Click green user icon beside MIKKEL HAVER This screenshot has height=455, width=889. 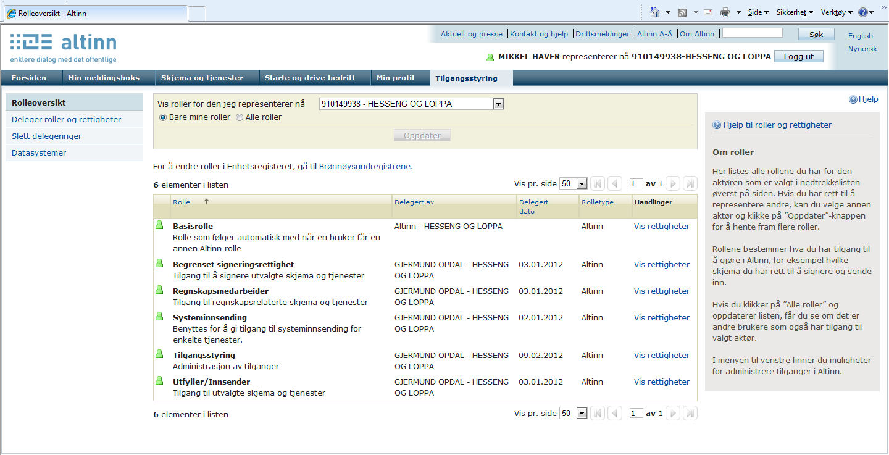click(x=490, y=57)
